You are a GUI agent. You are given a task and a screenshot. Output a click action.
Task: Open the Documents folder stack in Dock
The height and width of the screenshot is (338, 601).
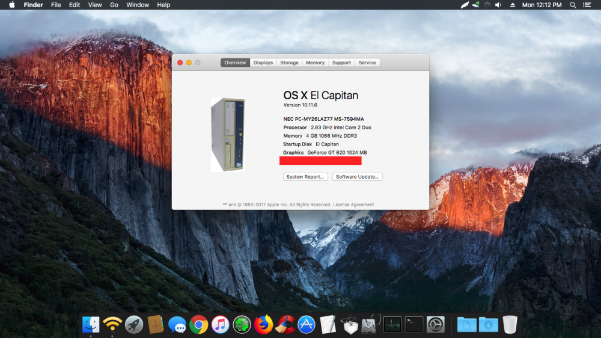[x=466, y=325]
